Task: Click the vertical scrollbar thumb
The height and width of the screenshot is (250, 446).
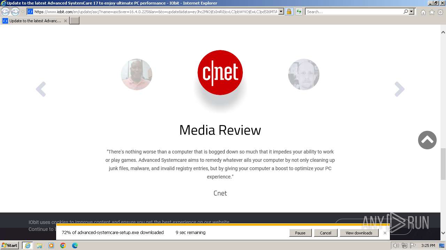Action: 443,164
